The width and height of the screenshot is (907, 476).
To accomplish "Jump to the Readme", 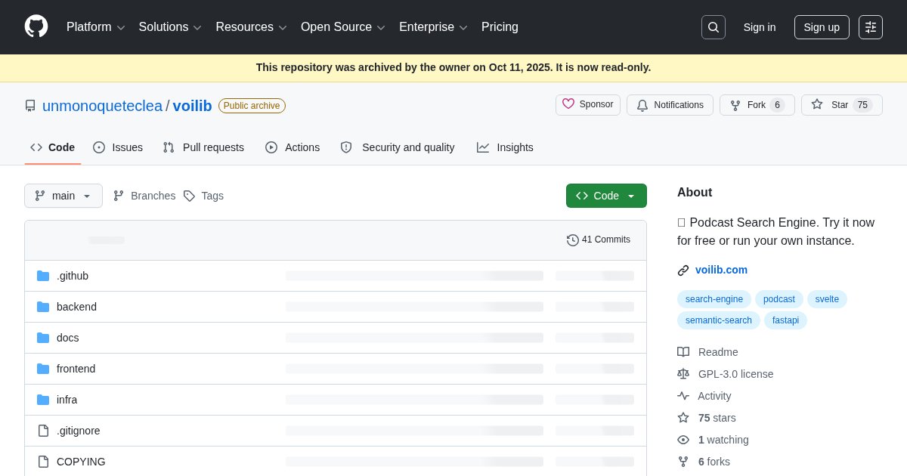I will point(707,352).
